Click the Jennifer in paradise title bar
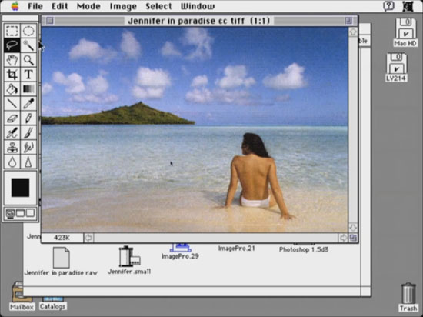Image resolution: width=423 pixels, height=317 pixels. (x=199, y=21)
